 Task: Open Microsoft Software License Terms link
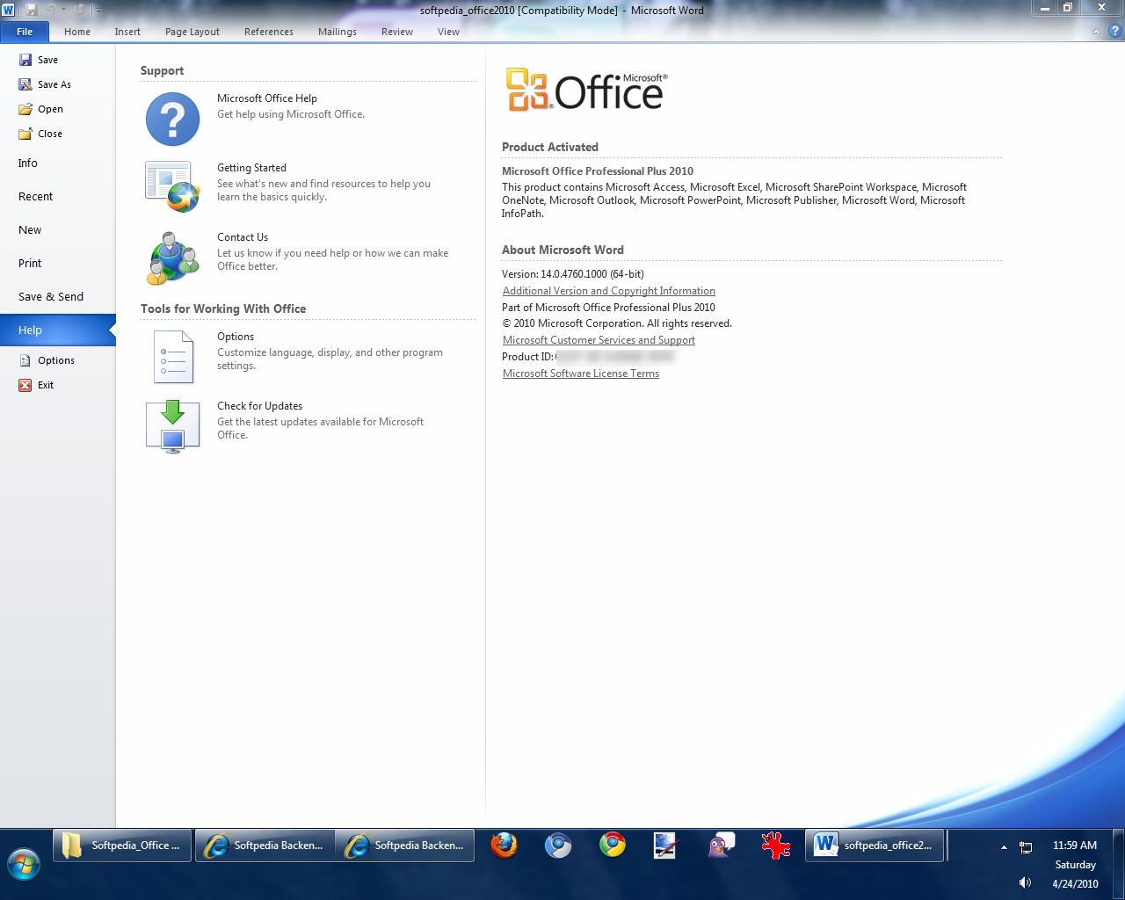coord(581,374)
